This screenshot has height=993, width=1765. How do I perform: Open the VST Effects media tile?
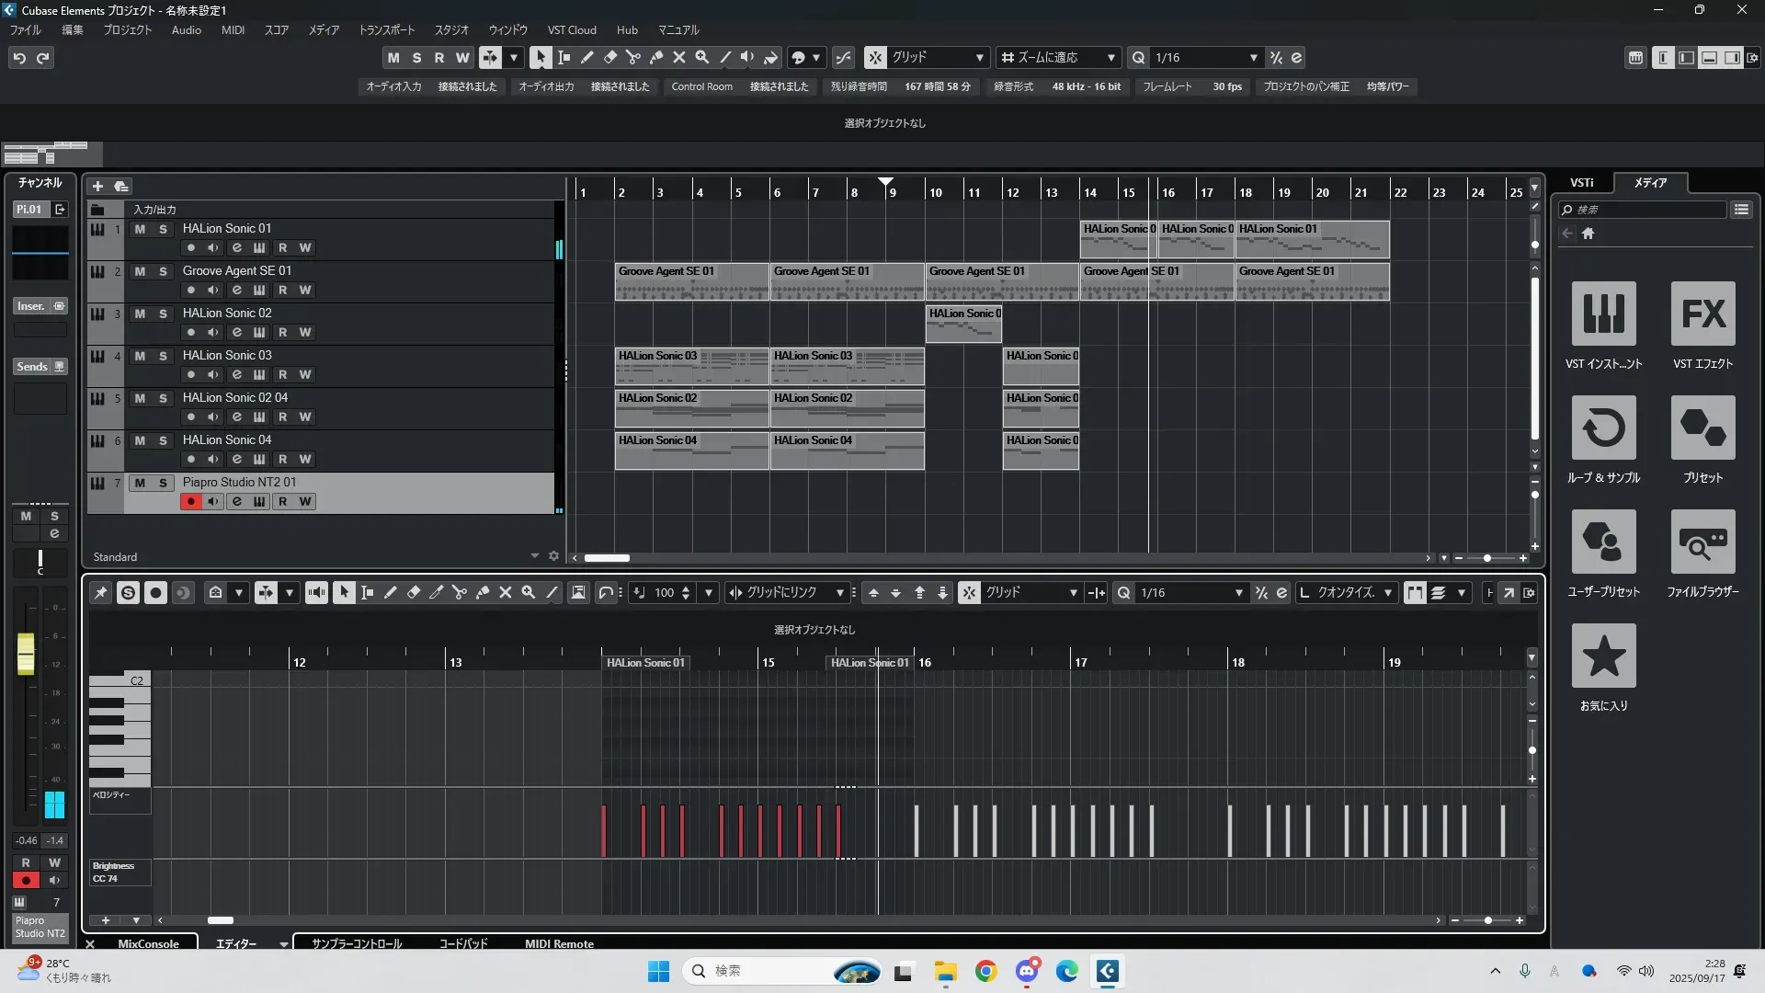1702,314
